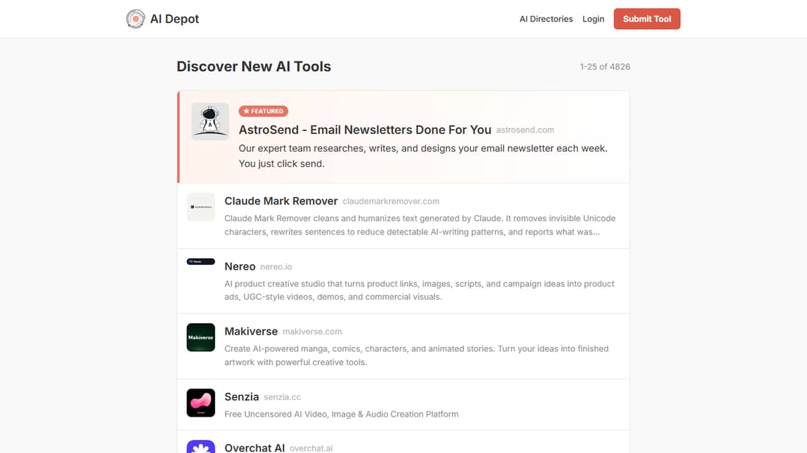
Task: Open the Senzia listing title
Action: coord(241,397)
